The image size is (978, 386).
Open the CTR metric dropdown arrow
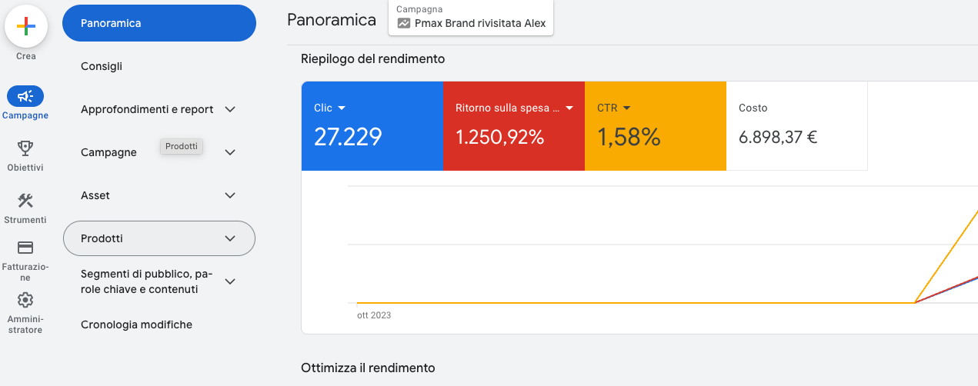[627, 108]
